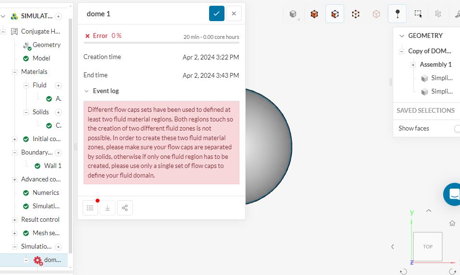This screenshot has width=460, height=275.
Task: Select the Wall 1 boundary condition
Action: click(x=52, y=166)
